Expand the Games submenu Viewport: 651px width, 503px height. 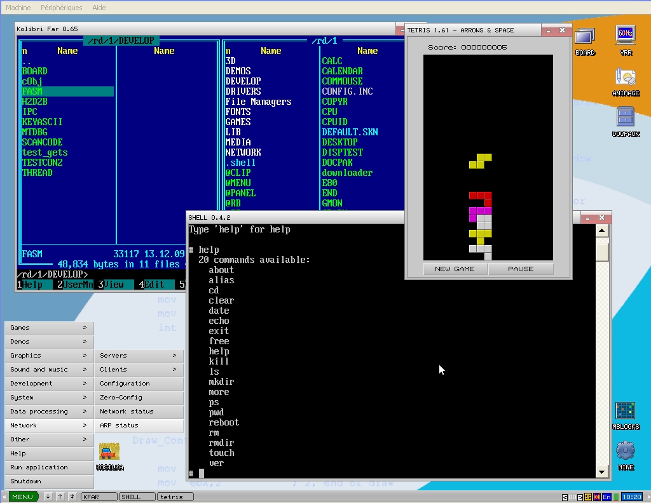click(x=49, y=328)
